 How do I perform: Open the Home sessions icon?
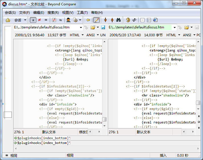click(x=8, y=20)
